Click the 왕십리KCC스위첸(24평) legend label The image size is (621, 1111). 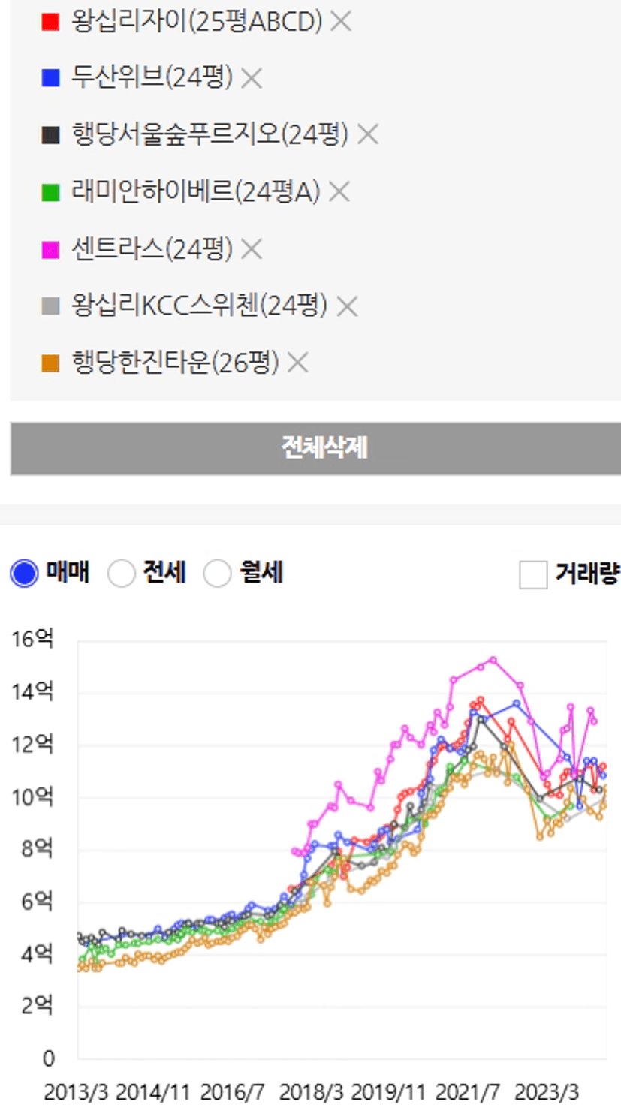tap(200, 306)
